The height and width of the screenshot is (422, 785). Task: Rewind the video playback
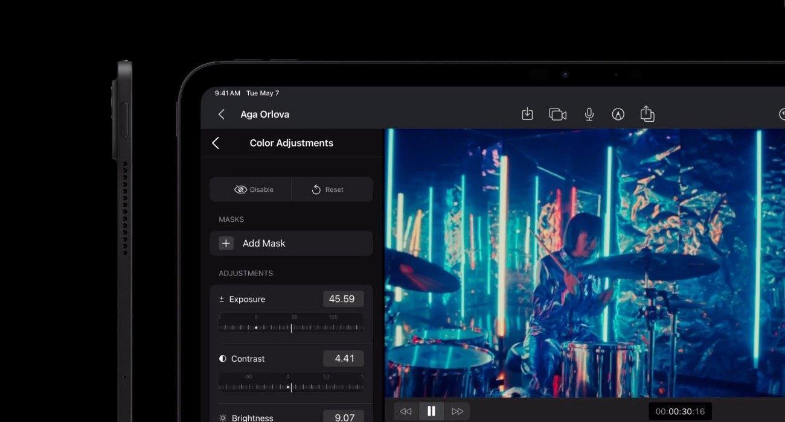coord(406,411)
